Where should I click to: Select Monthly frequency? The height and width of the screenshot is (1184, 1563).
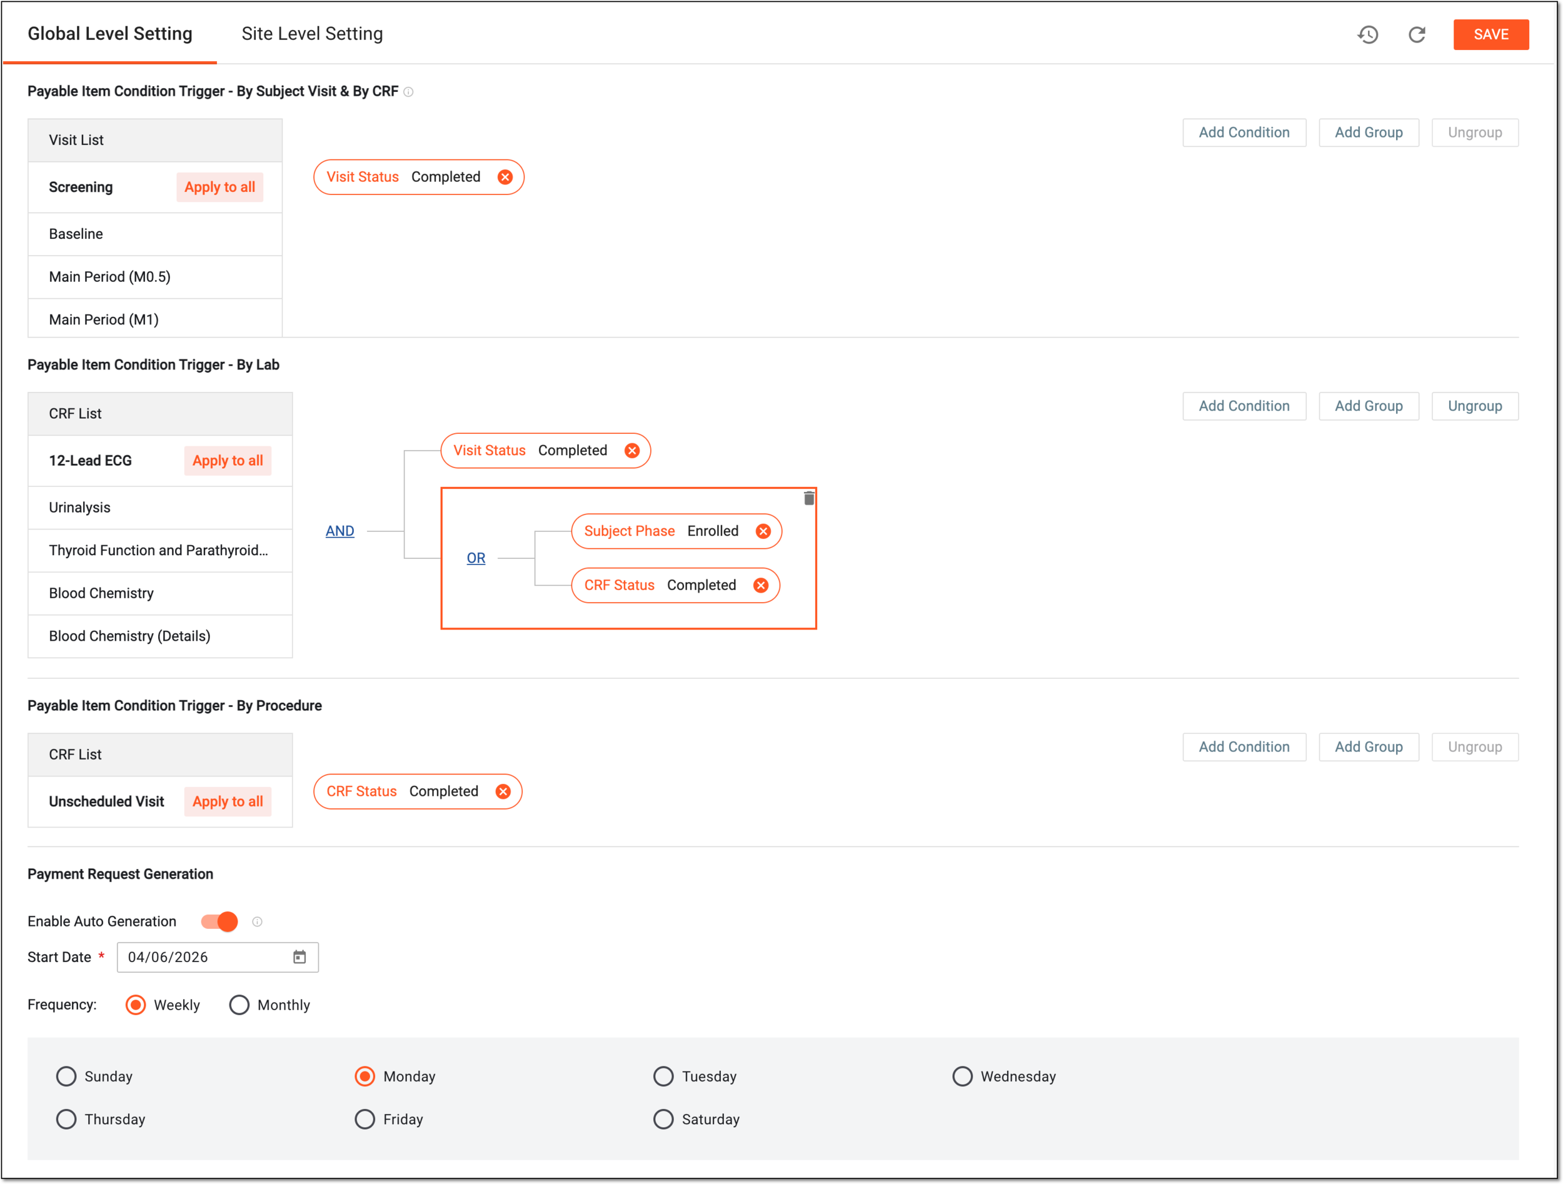tap(239, 1005)
